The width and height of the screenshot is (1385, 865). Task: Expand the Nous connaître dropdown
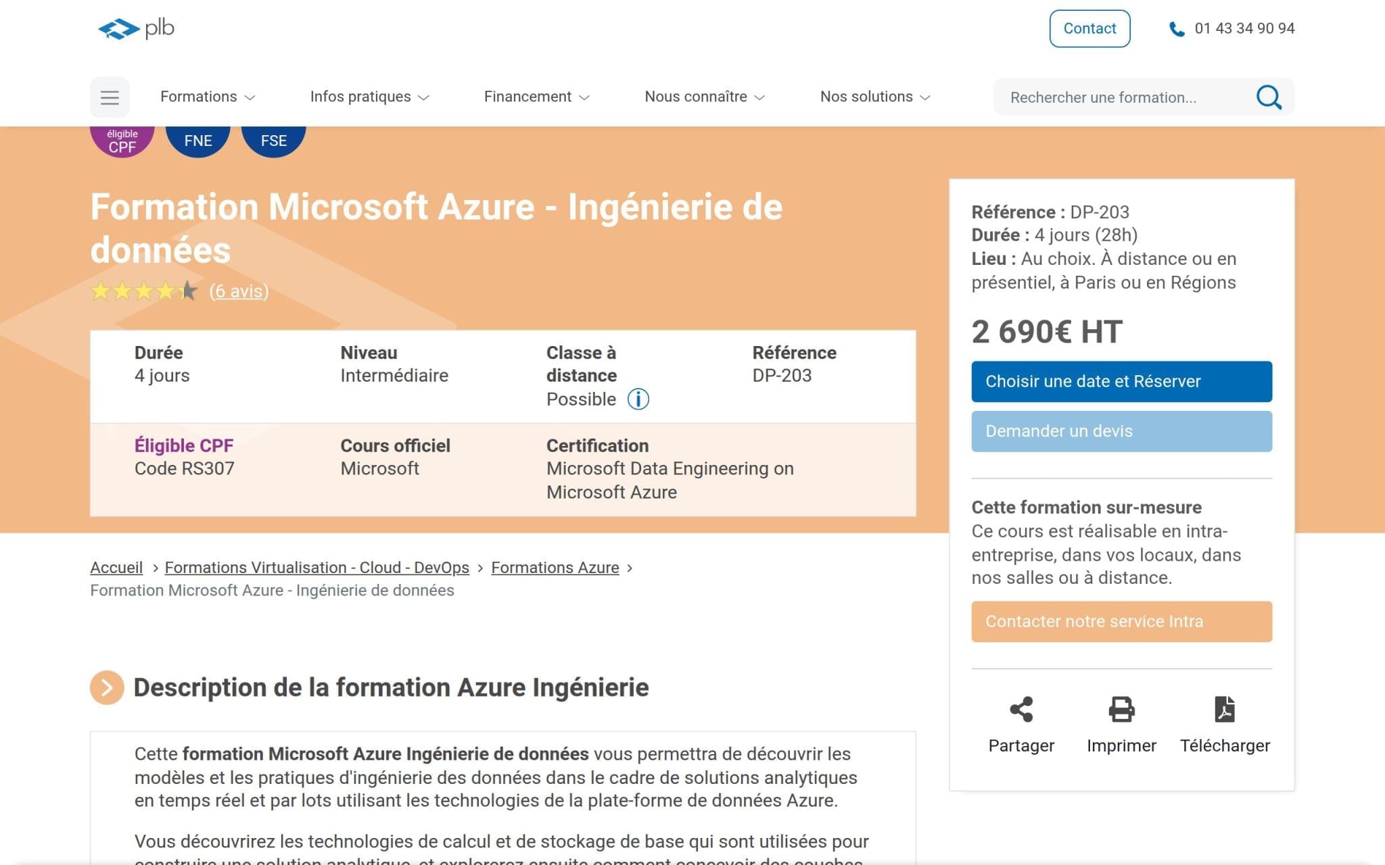coord(705,97)
